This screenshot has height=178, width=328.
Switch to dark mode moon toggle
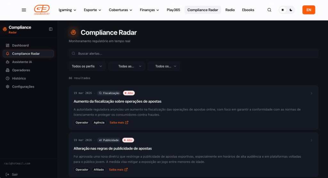coord(291,10)
